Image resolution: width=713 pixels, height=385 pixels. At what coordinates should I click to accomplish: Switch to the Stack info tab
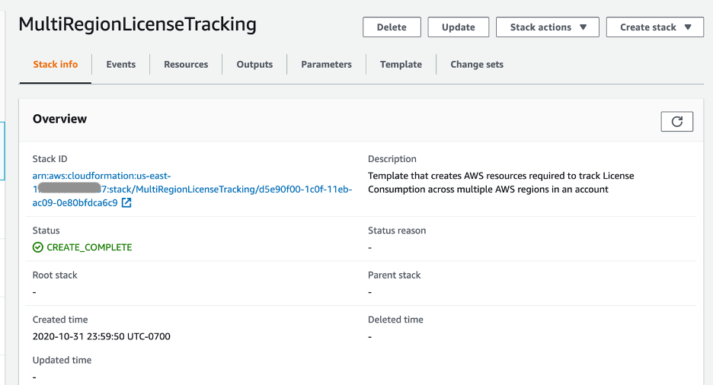point(55,65)
